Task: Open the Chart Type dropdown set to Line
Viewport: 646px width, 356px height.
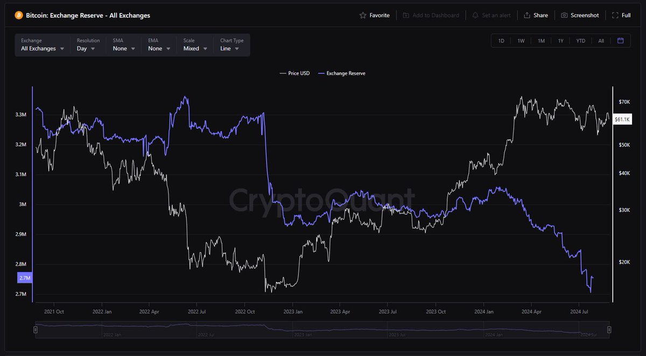Action: click(232, 45)
